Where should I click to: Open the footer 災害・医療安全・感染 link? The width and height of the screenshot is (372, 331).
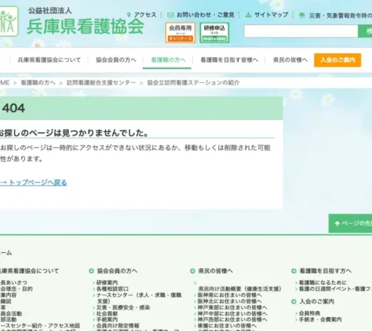tap(123, 308)
